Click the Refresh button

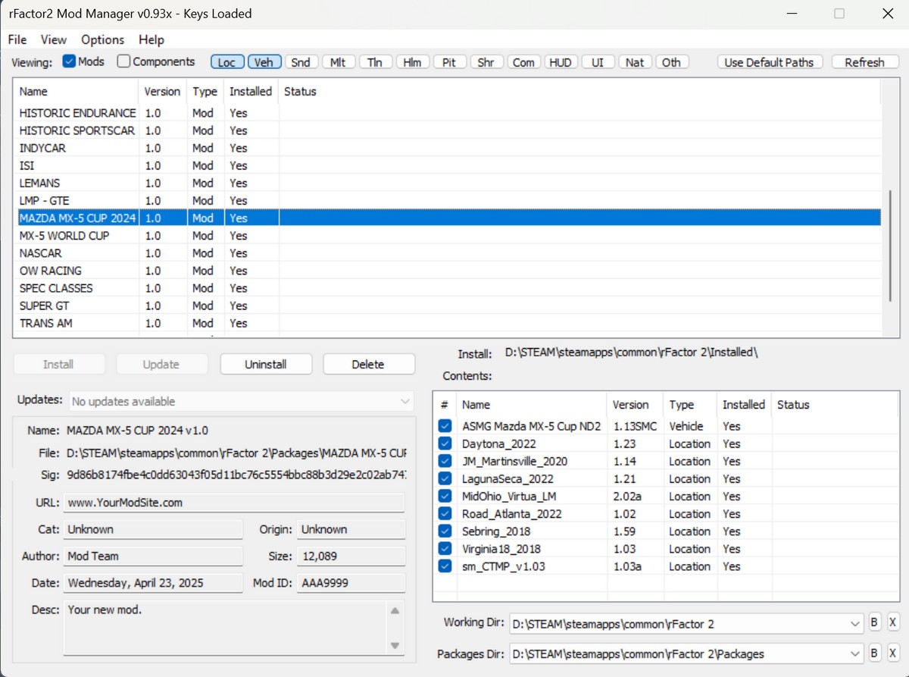click(865, 62)
